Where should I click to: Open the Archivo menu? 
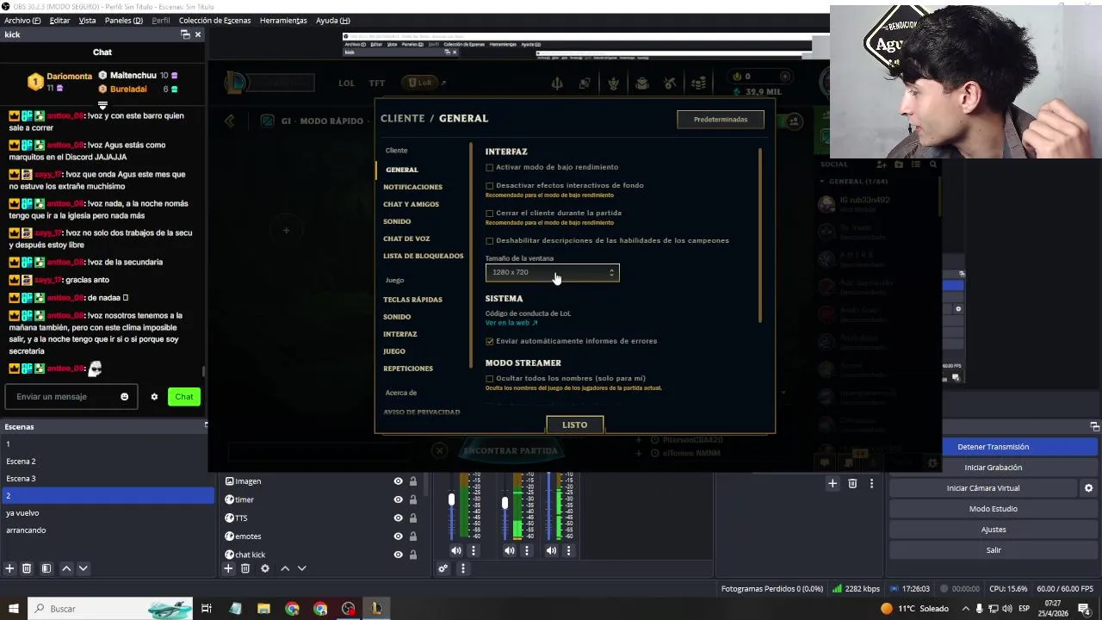22,21
